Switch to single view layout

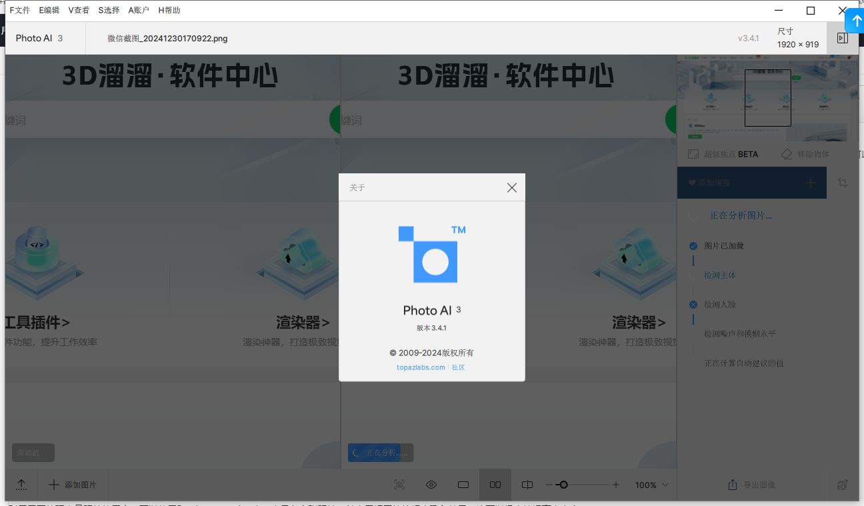(463, 485)
